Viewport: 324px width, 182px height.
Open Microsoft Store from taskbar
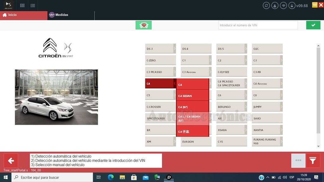pos(134,177)
